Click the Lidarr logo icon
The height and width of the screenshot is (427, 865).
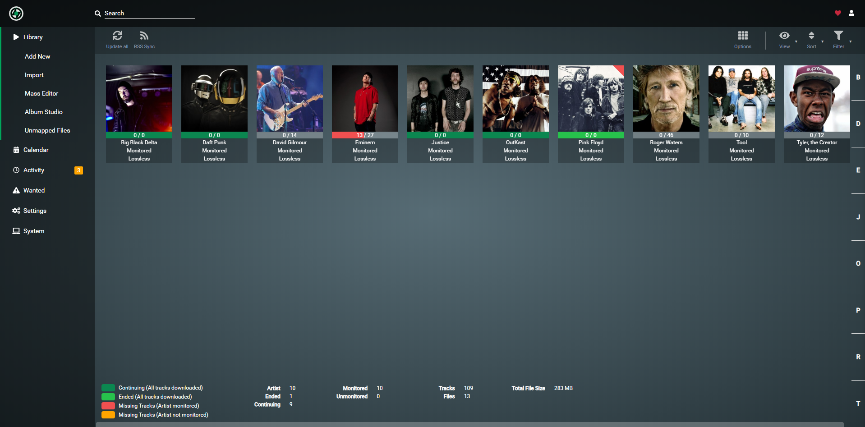point(16,14)
